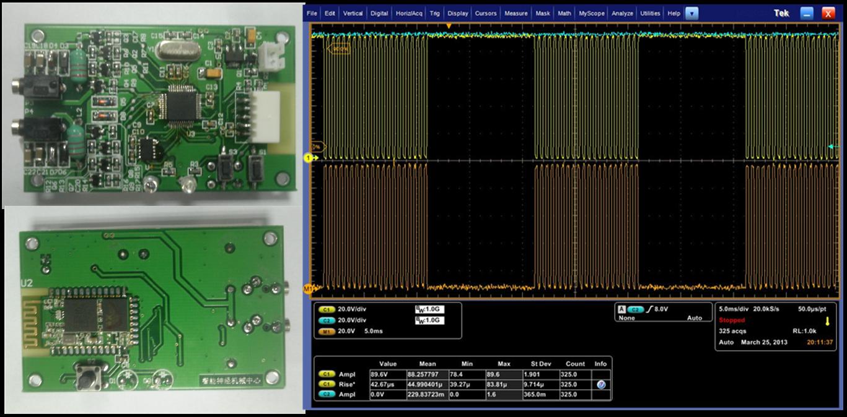Click the cyan C2 channel badge in vertical readout

coord(325,320)
